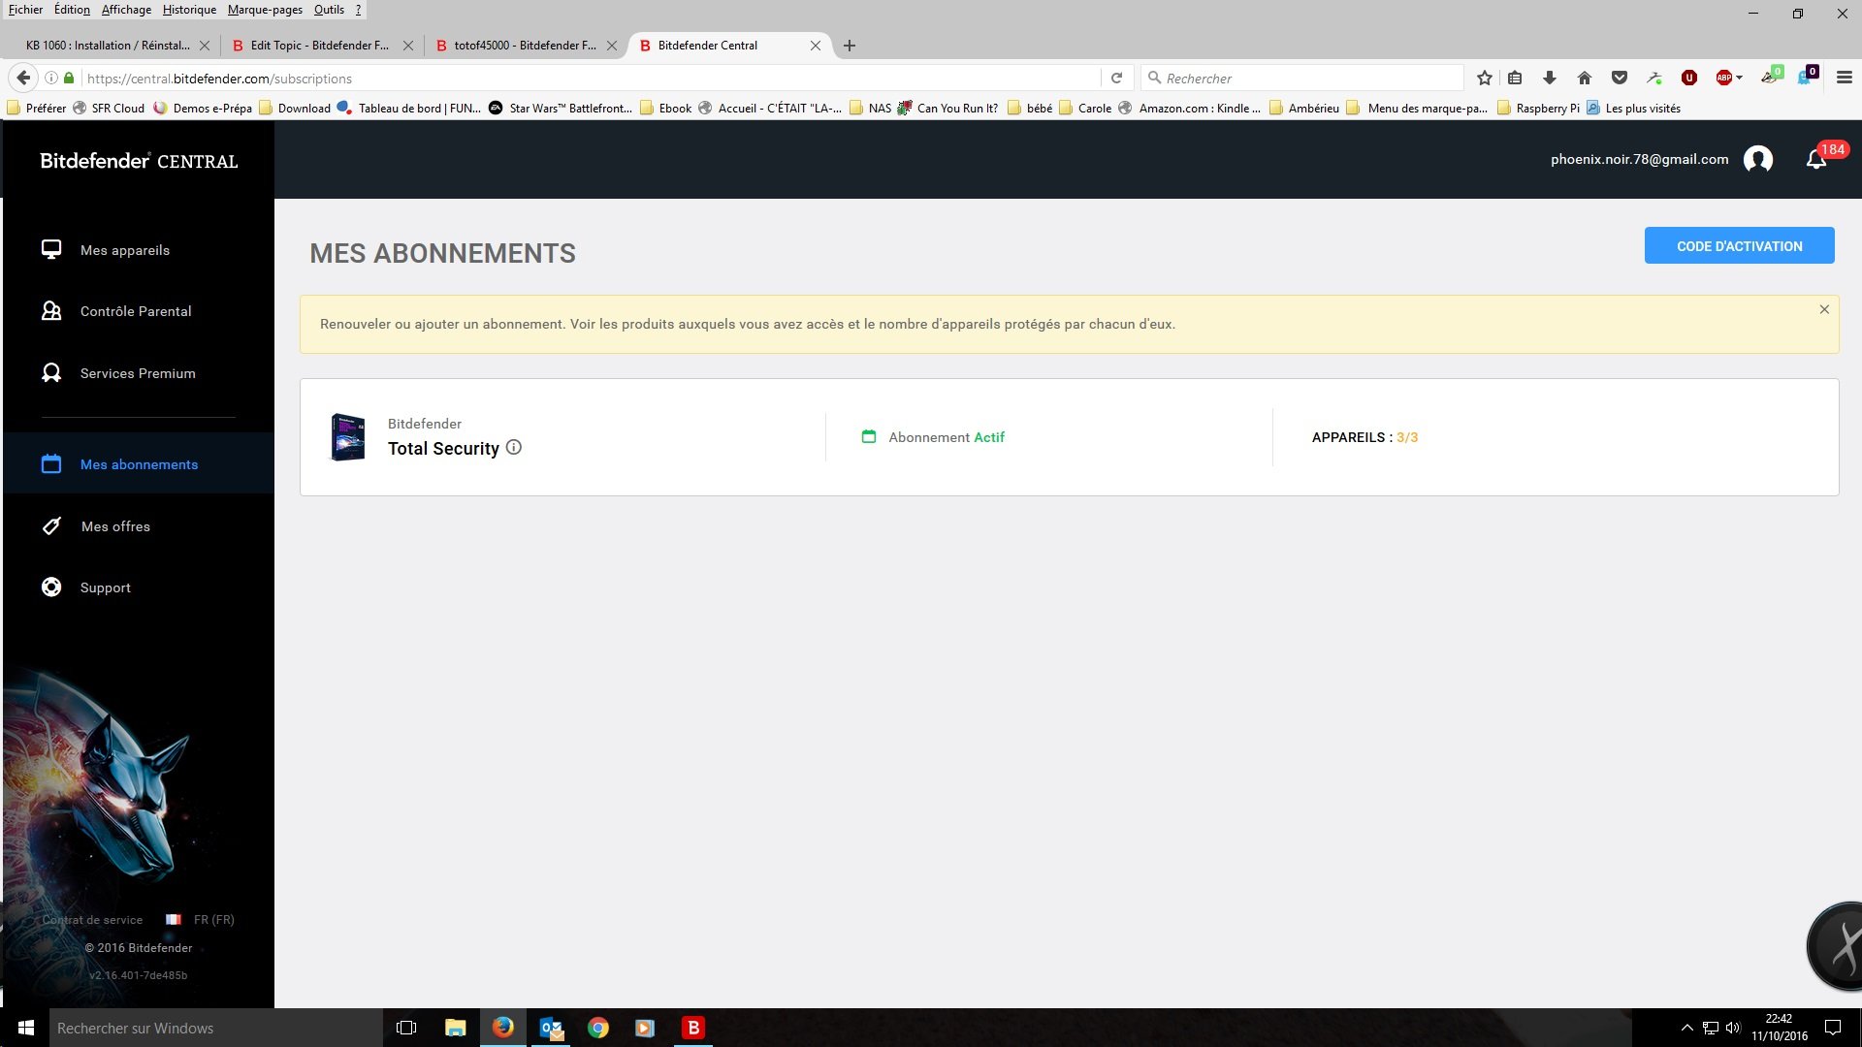Open Chrome from the taskbar
This screenshot has width=1862, height=1047.
(x=598, y=1028)
